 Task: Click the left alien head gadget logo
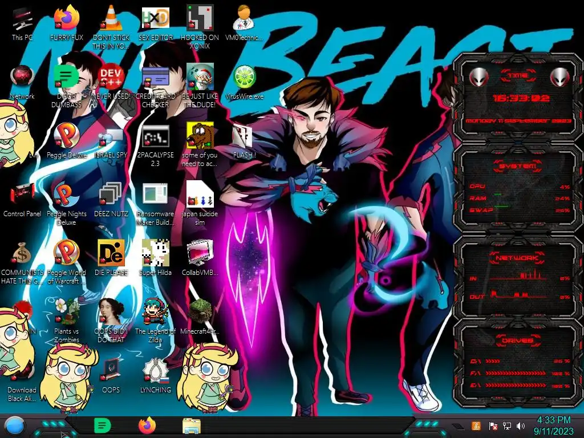click(x=478, y=77)
